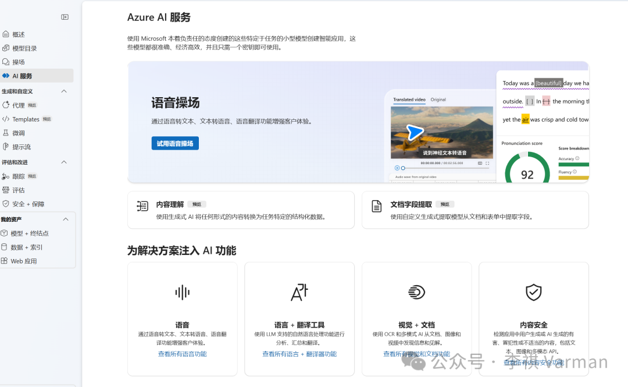Click the 评估 scale icon
This screenshot has height=387, width=628.
[x=6, y=190]
